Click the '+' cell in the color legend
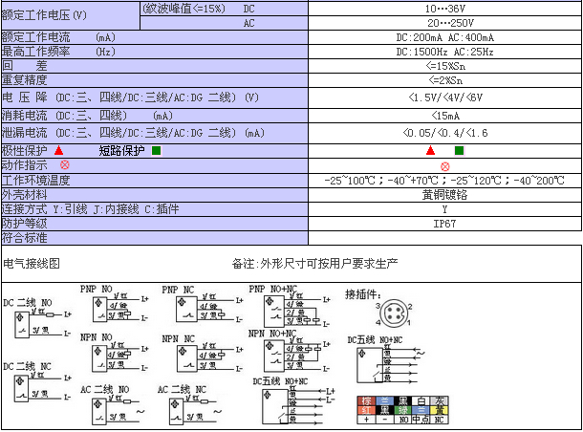The width and height of the screenshot is (583, 432). [x=366, y=420]
